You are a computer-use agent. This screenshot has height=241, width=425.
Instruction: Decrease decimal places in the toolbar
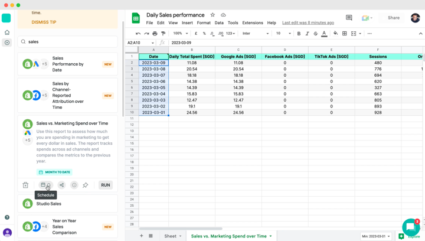point(212,33)
